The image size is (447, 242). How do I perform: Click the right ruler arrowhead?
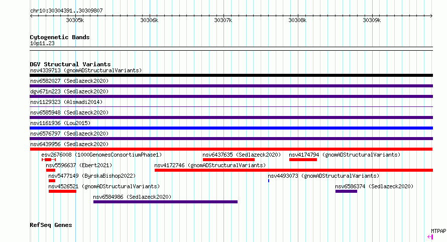tap(431, 16)
